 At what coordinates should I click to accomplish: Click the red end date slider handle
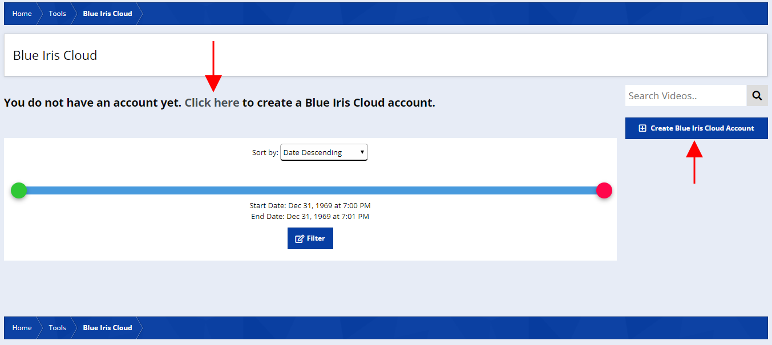pos(604,190)
